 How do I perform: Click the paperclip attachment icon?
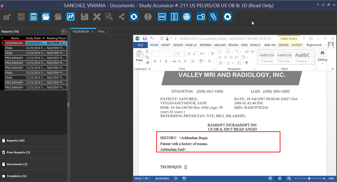[x=213, y=16]
